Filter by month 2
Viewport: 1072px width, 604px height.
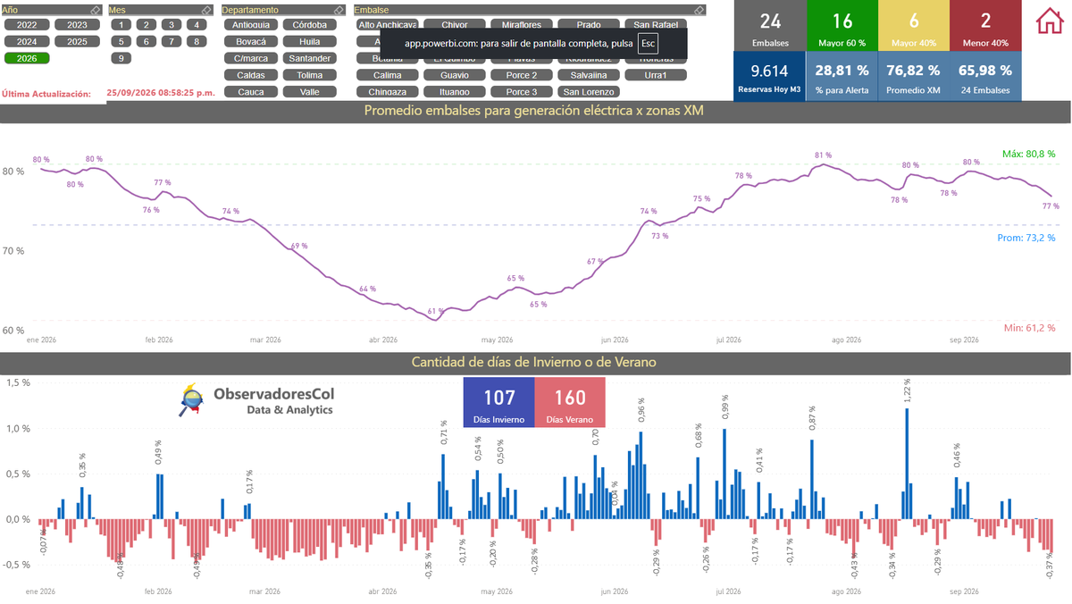click(x=146, y=25)
